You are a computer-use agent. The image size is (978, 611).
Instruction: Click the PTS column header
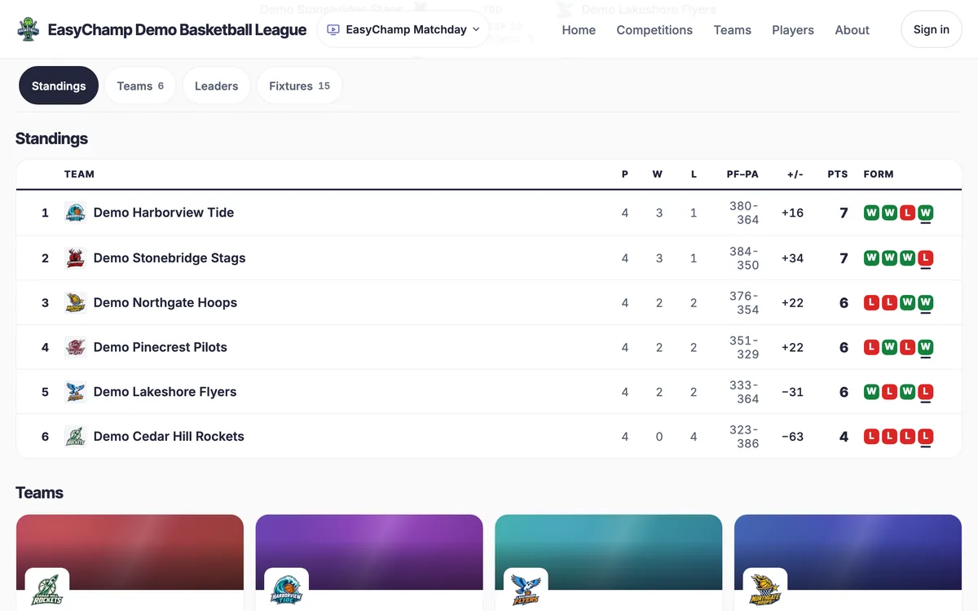tap(838, 174)
